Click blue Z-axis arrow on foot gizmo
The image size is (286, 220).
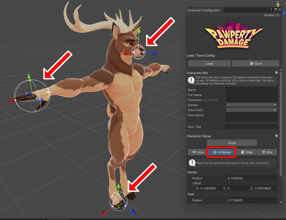tap(134, 212)
